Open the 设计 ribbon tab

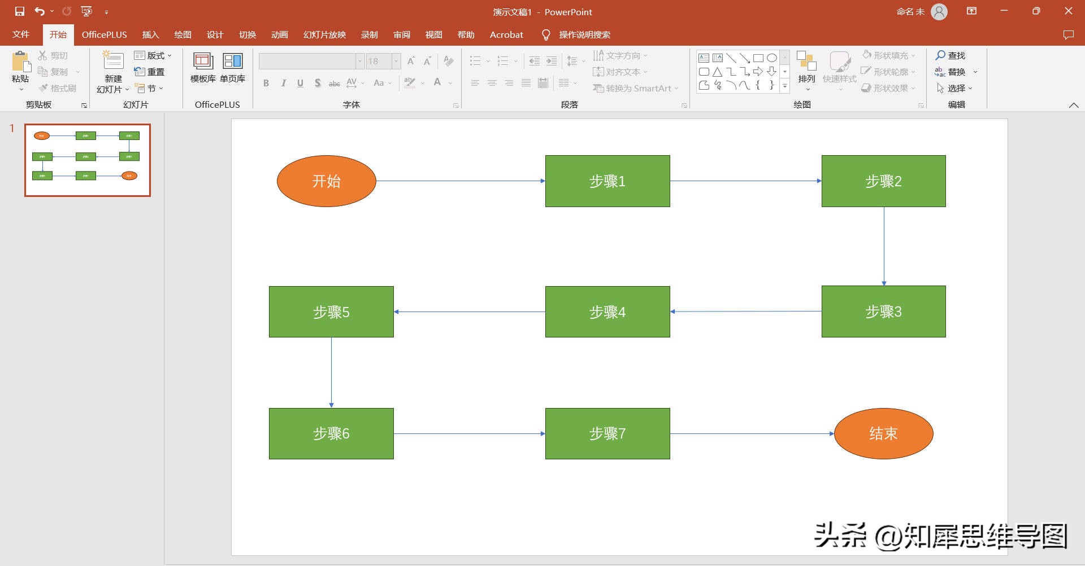point(215,35)
